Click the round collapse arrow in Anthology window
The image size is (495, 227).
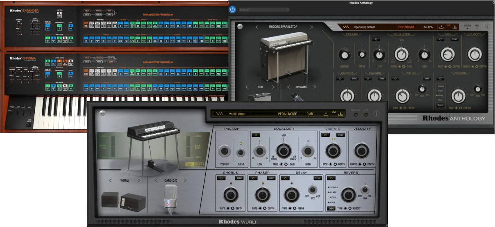240,27
